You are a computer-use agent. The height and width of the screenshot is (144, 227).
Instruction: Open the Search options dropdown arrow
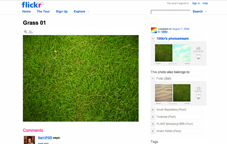point(206,12)
